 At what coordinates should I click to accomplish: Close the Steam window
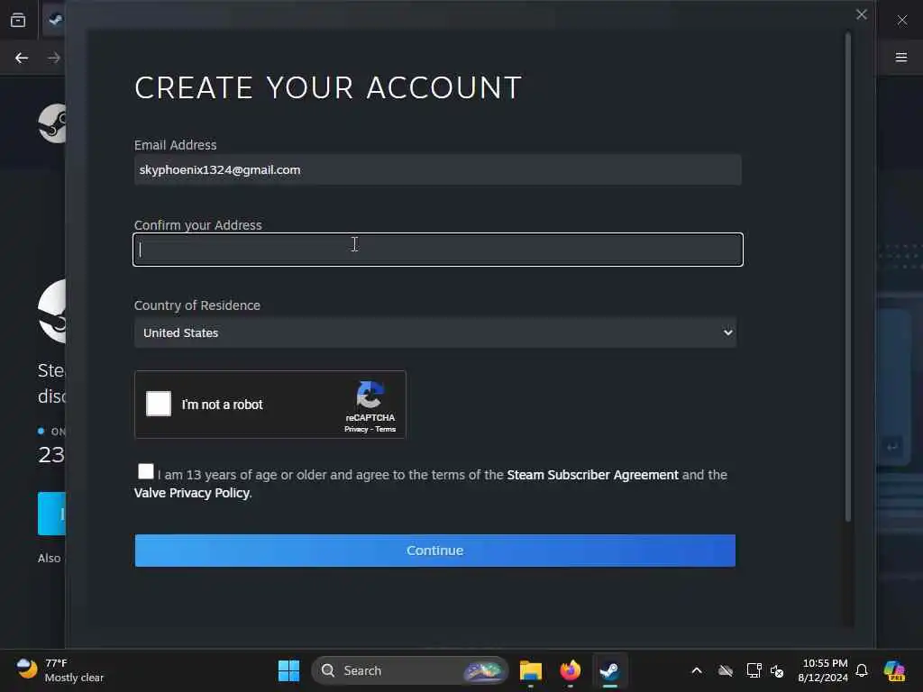click(x=901, y=20)
